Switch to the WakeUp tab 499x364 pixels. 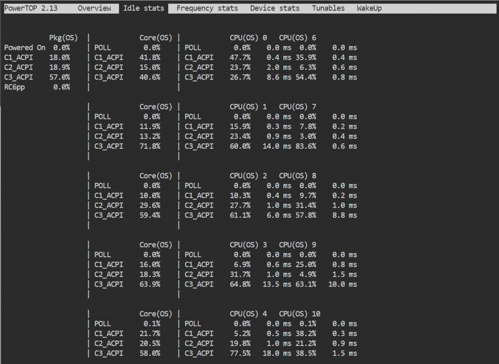(x=369, y=8)
